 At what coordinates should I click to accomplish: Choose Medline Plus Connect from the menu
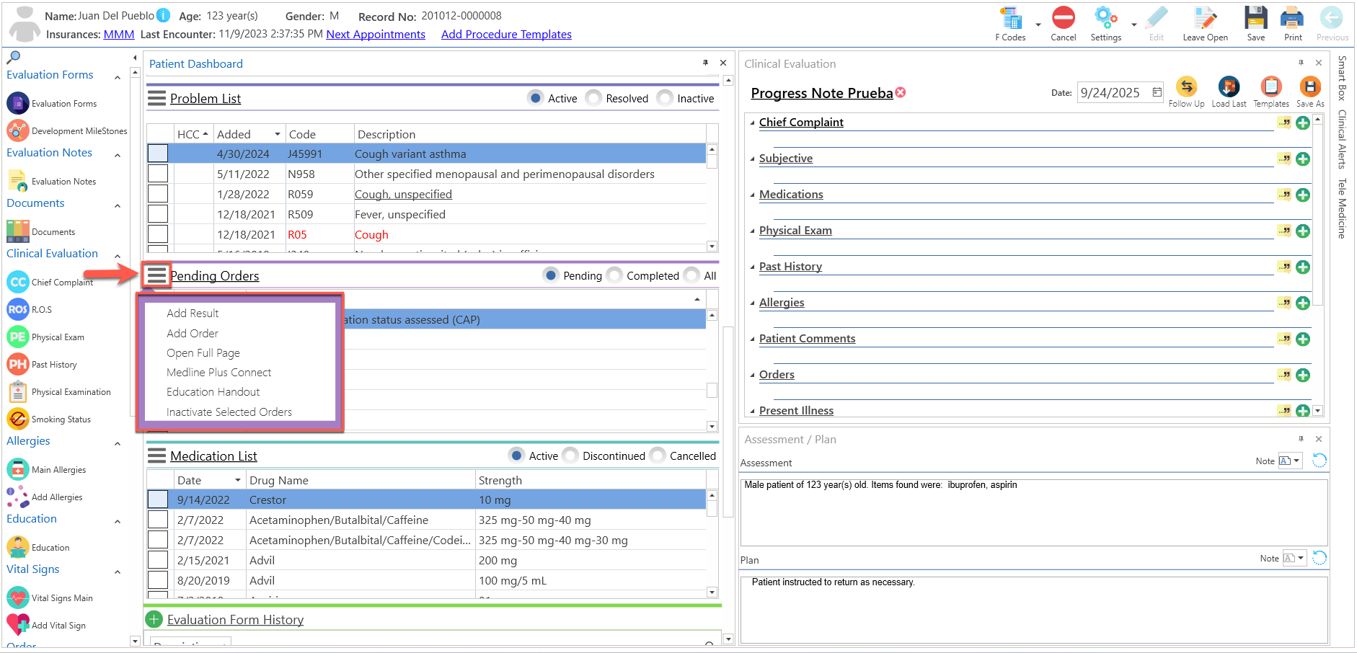click(x=219, y=372)
